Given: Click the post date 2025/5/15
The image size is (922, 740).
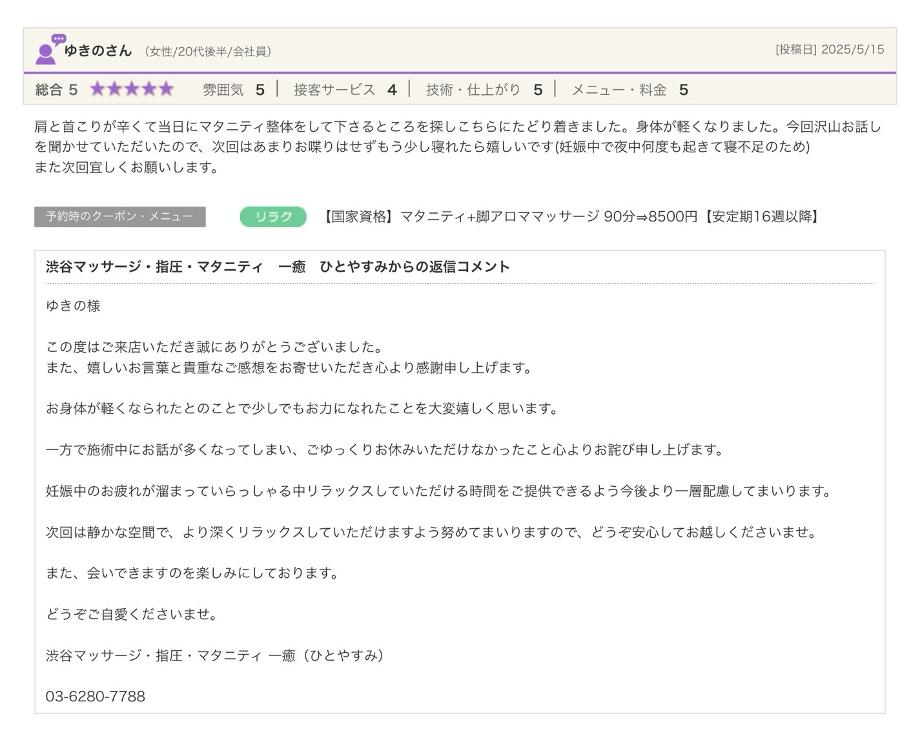Looking at the screenshot, I should click(830, 50).
